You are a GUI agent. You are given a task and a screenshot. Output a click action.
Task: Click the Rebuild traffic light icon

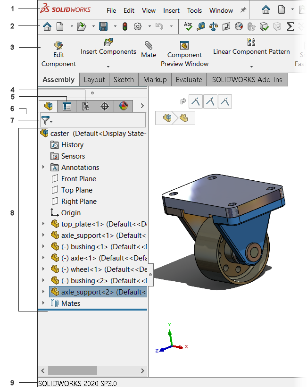point(125,26)
